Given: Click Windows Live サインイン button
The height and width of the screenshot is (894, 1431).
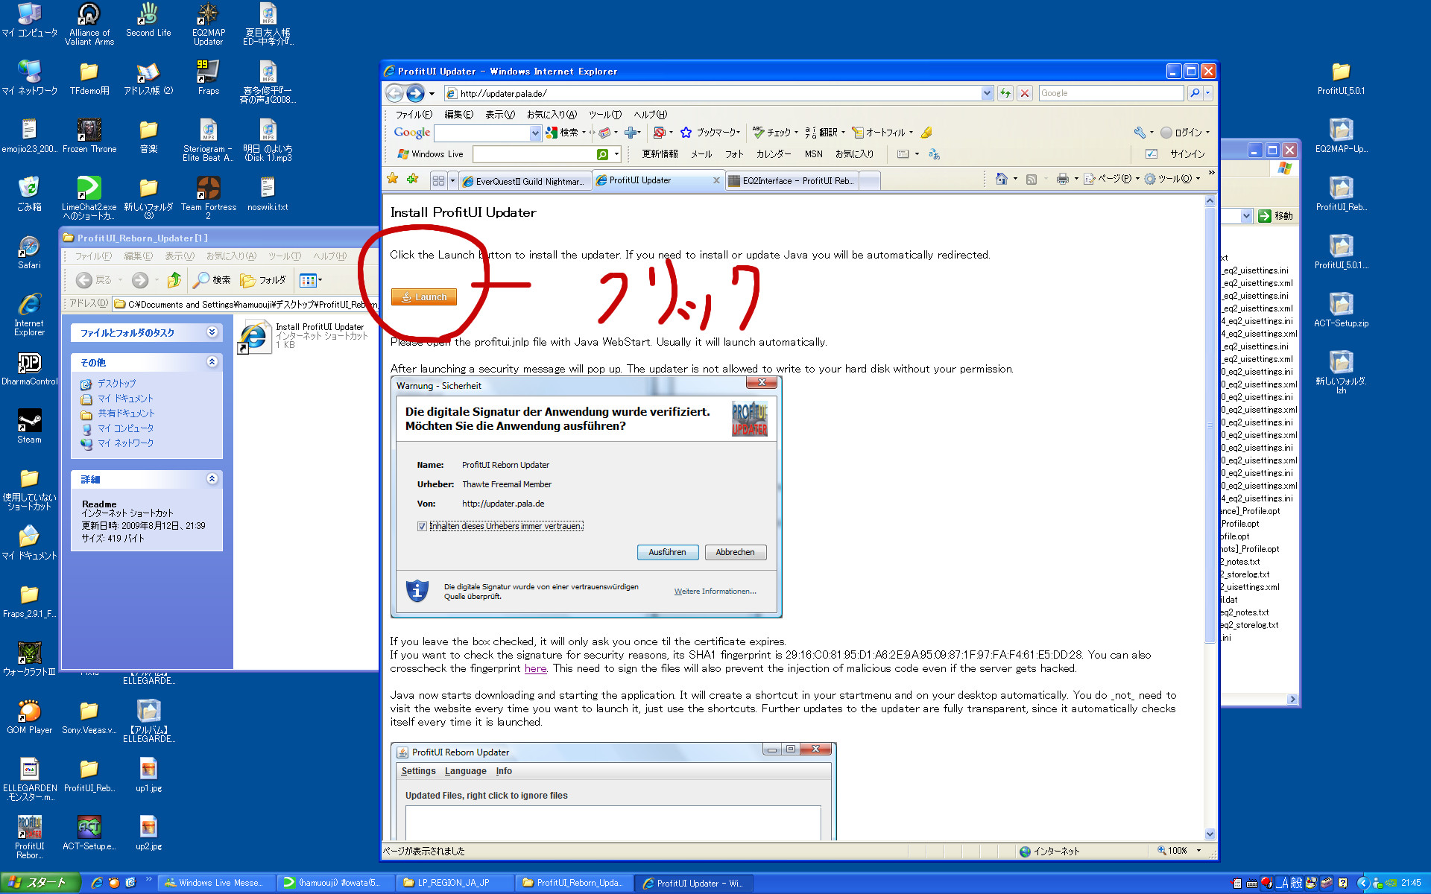Looking at the screenshot, I should (1187, 154).
